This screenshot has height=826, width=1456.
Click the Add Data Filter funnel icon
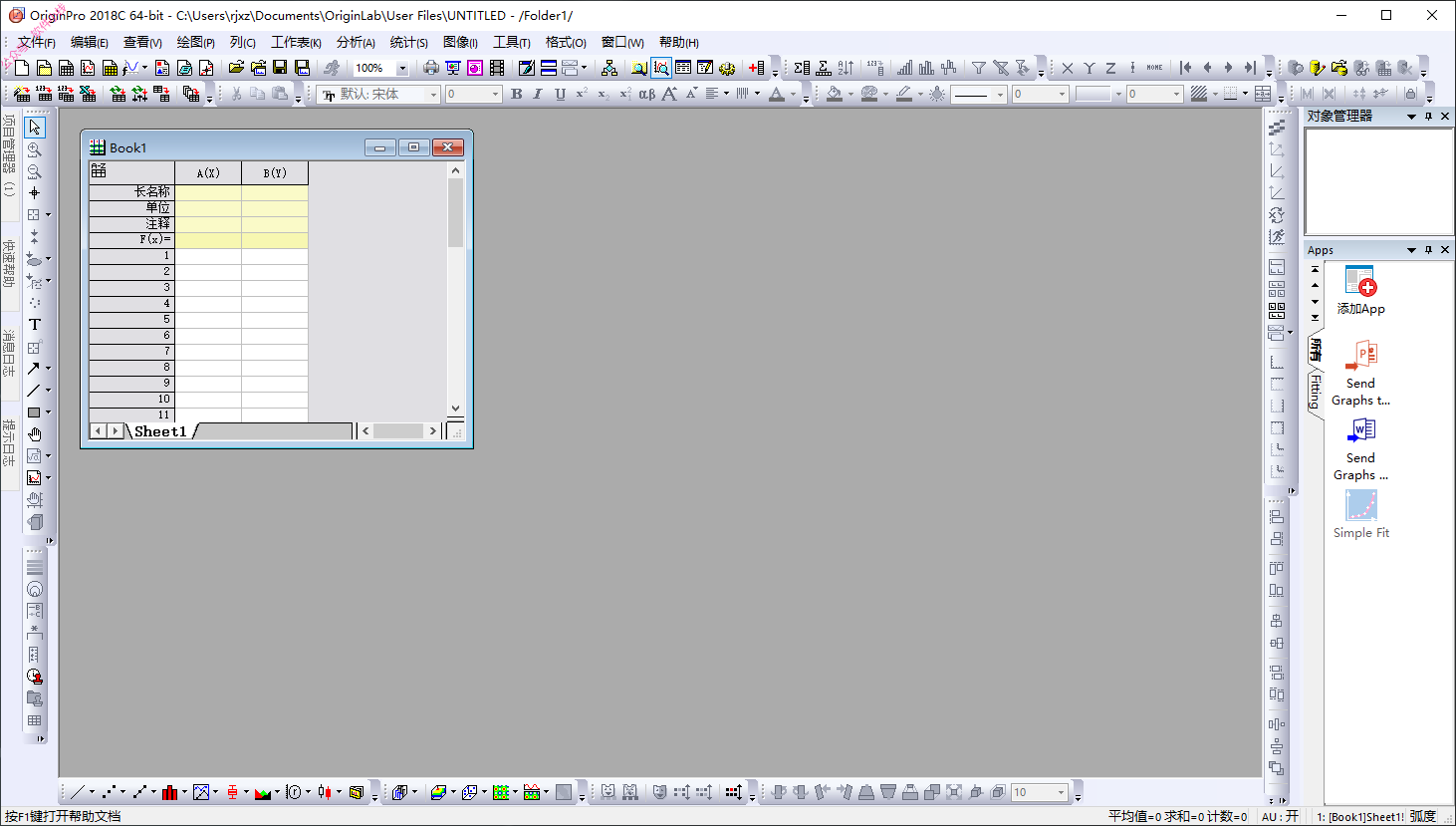point(979,68)
